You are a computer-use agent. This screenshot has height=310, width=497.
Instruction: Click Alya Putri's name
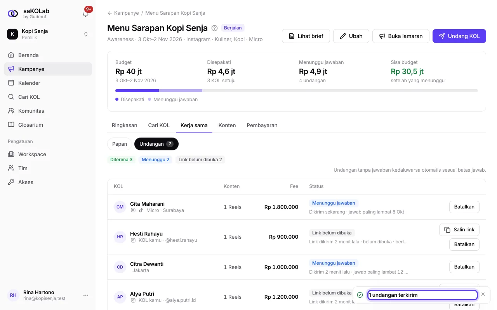(x=142, y=294)
